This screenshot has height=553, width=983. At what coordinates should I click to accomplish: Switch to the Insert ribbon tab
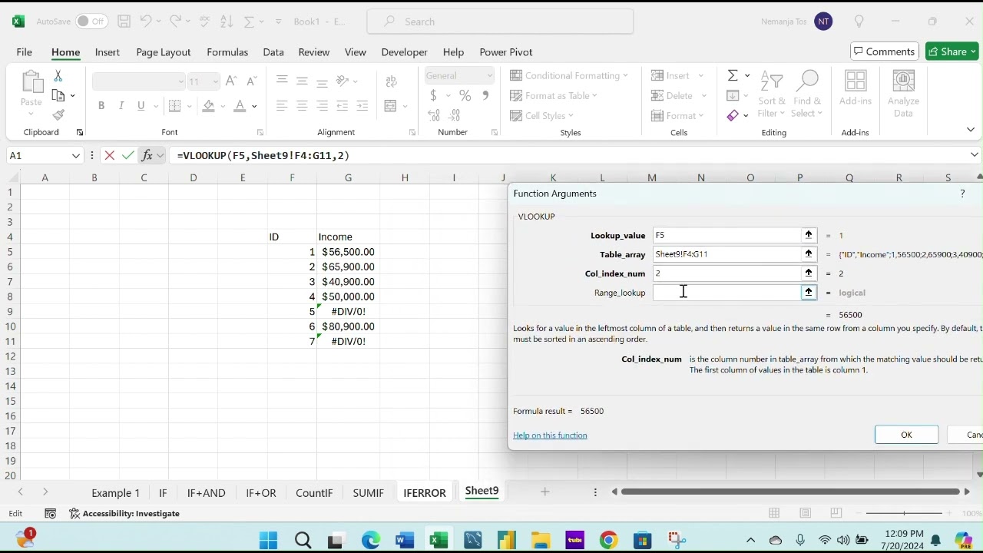pos(108,52)
